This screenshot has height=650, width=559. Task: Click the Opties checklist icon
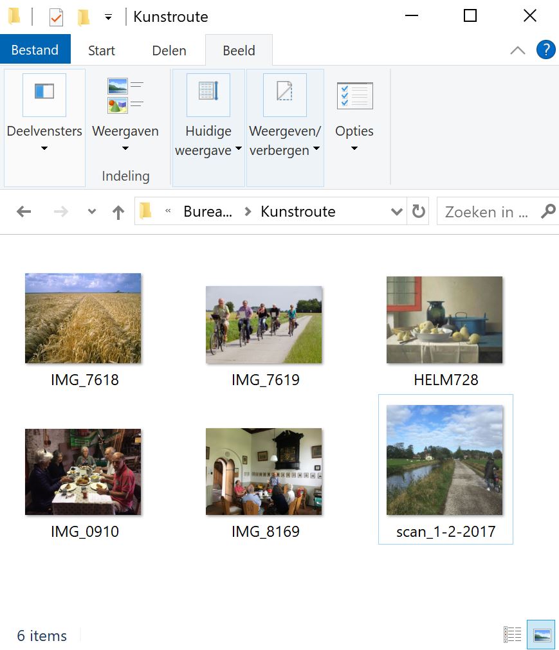(x=355, y=96)
